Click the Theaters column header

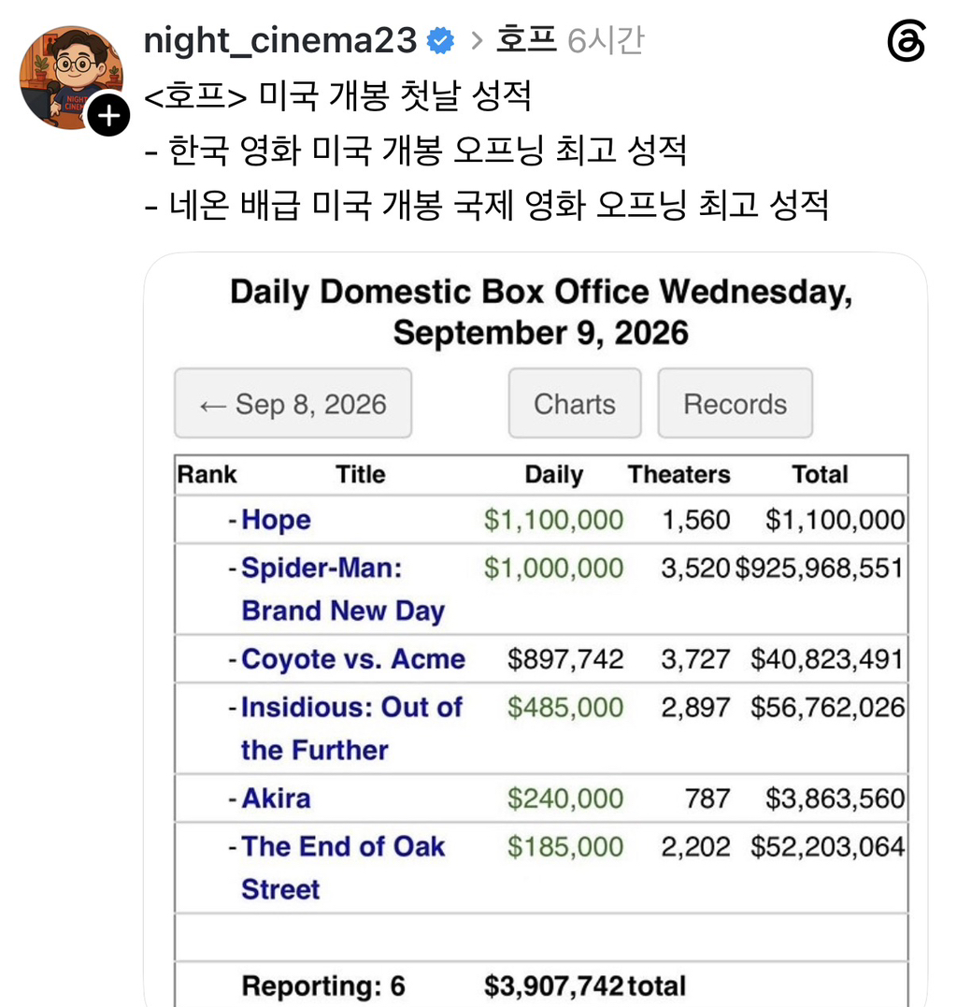[679, 475]
